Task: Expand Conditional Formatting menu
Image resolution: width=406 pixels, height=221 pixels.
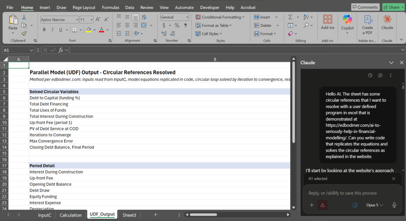Action: 220,17
